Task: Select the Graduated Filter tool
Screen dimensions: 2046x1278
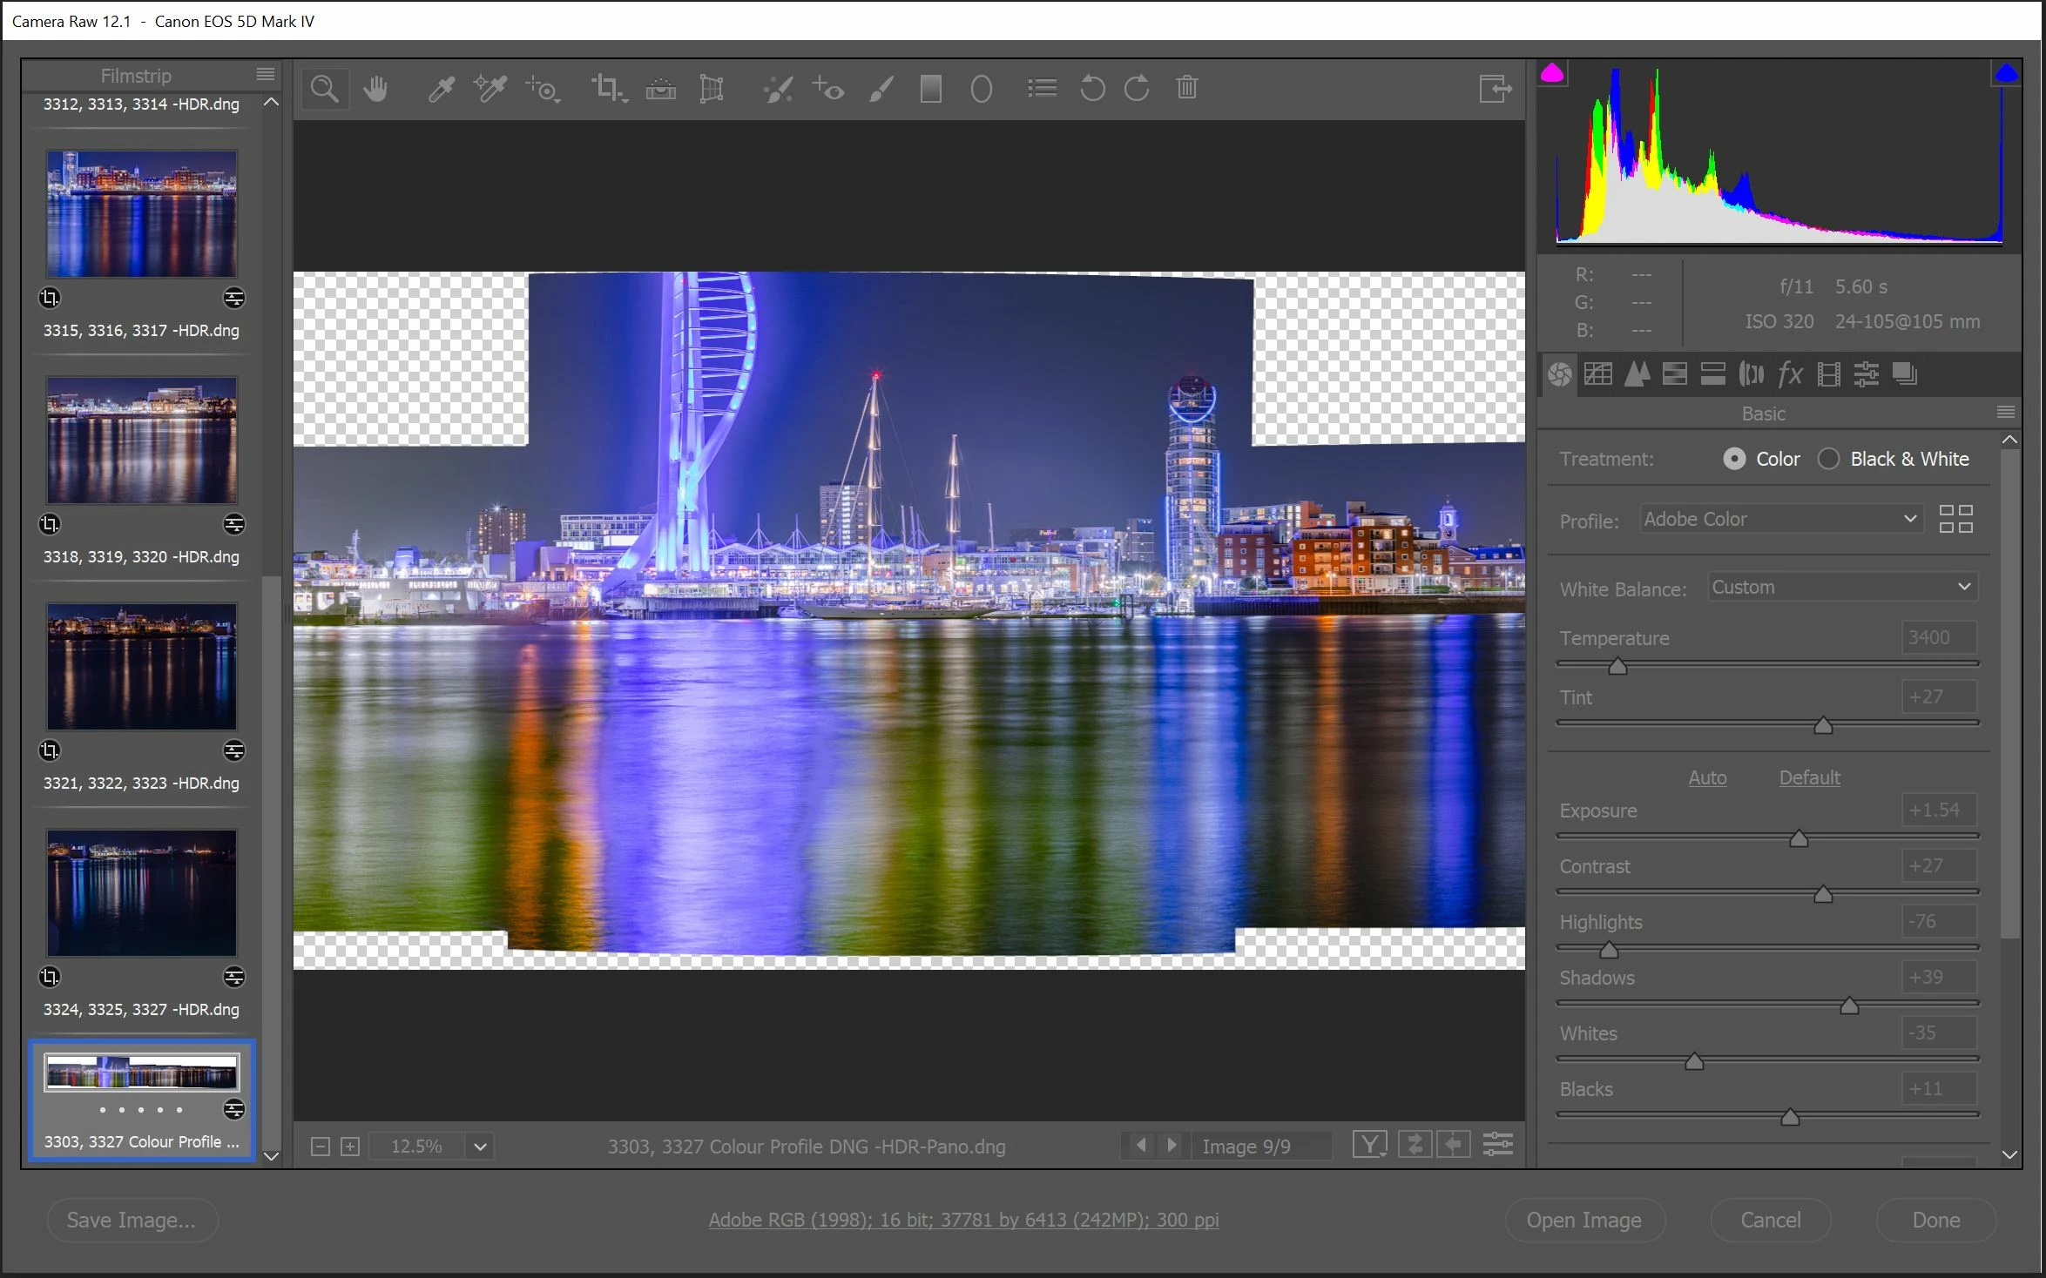Action: tap(930, 89)
